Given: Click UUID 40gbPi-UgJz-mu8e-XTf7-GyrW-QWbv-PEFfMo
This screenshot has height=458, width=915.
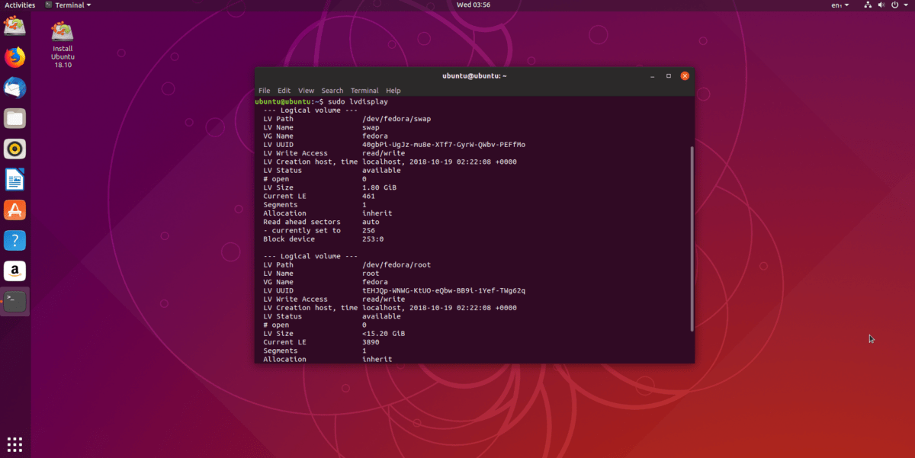Looking at the screenshot, I should pyautogui.click(x=444, y=145).
